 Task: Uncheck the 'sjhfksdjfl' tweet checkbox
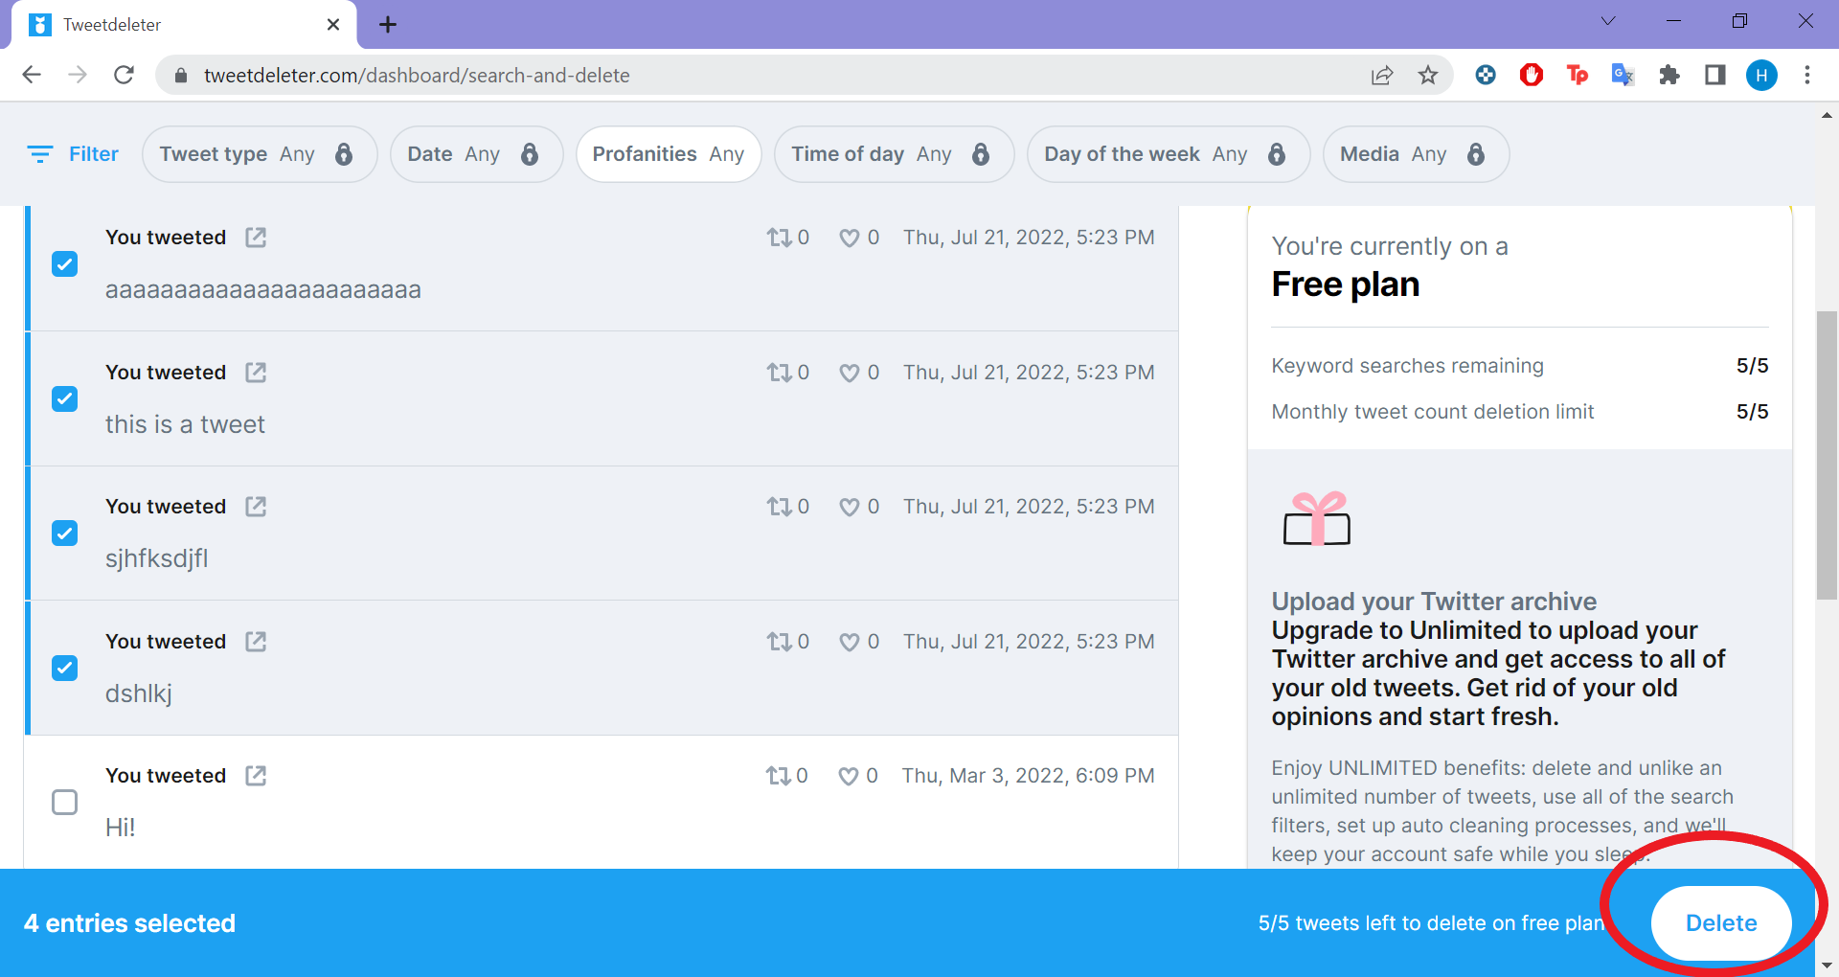[64, 533]
